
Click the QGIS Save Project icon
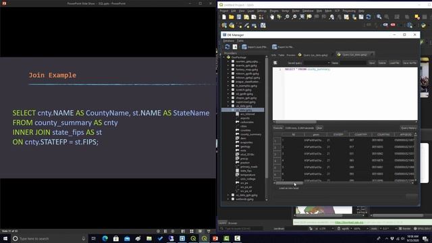239,17
